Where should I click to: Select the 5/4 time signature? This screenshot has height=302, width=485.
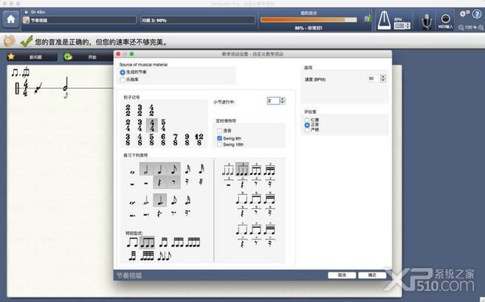point(163,125)
